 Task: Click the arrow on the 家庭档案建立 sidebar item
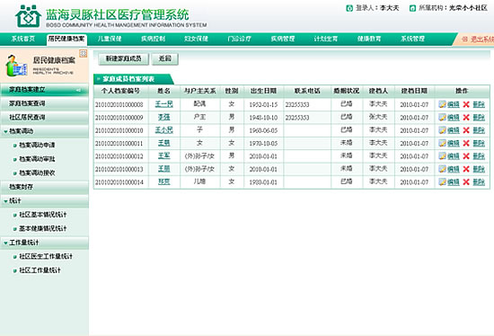[78, 90]
